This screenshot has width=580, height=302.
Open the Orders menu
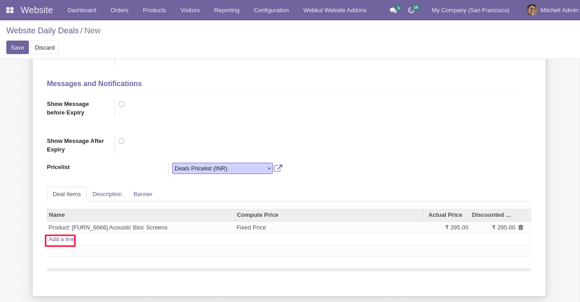point(120,10)
